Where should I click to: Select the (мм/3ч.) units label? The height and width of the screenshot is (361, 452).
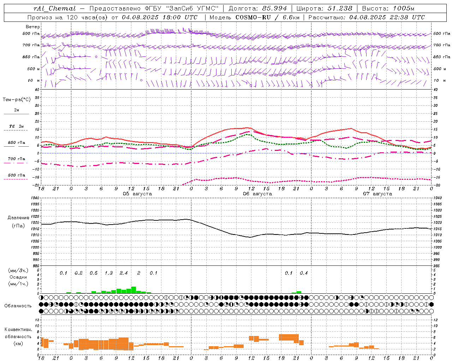(18, 270)
